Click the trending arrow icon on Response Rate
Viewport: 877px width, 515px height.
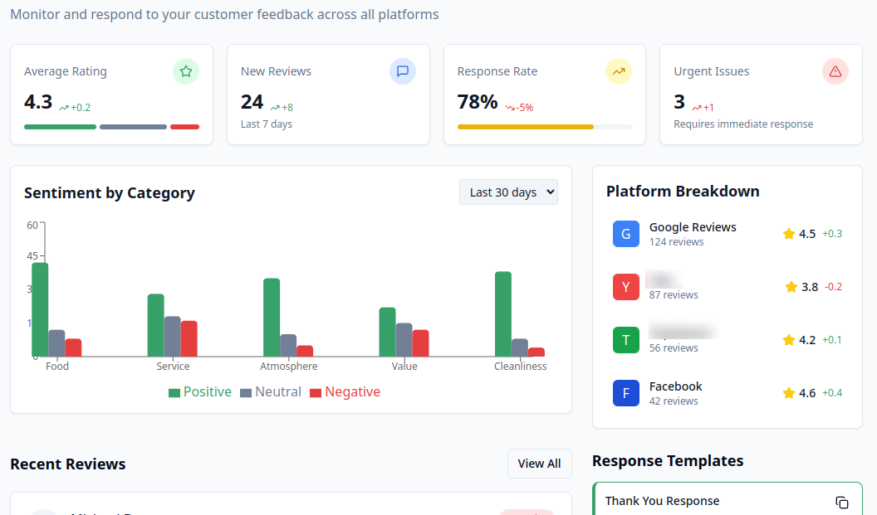tap(619, 71)
